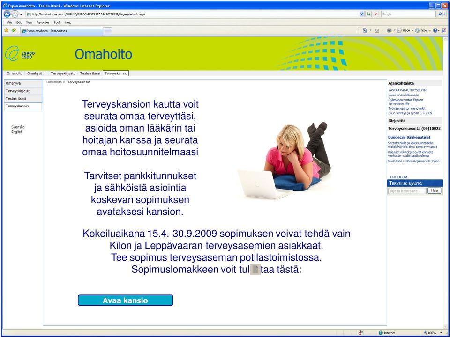
Task: Open the search provider options dropdown
Action: [x=445, y=14]
